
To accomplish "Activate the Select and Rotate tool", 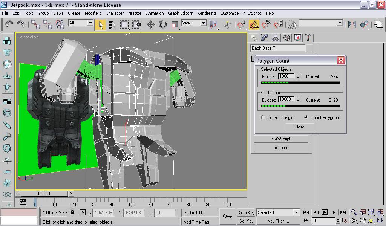I will (162, 24).
